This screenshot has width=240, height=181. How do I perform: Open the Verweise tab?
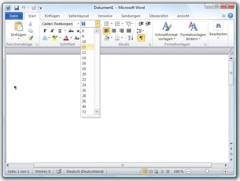[105, 16]
